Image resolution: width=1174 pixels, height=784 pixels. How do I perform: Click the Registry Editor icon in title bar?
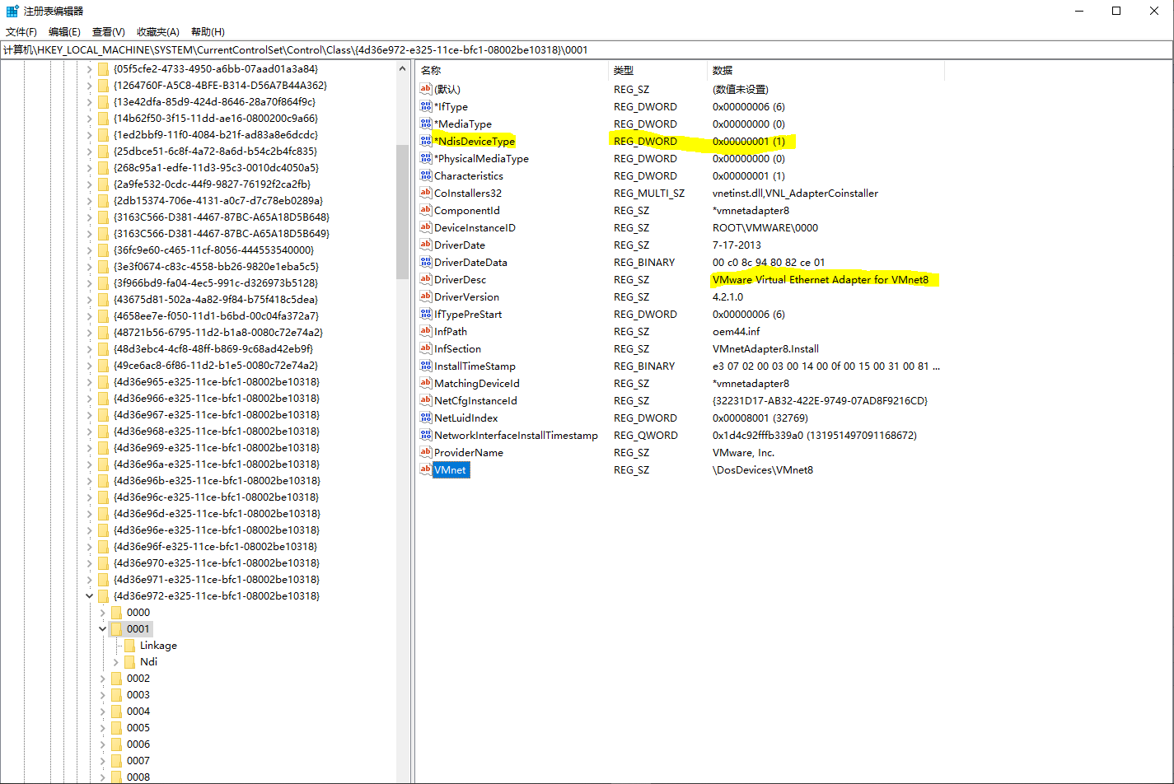(12, 10)
